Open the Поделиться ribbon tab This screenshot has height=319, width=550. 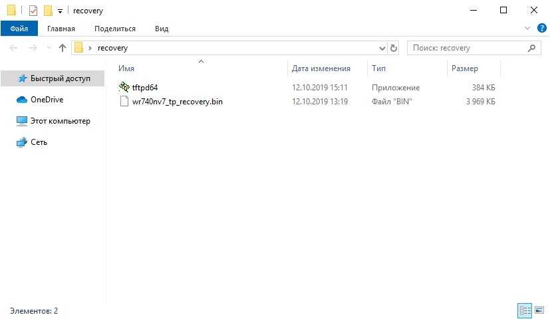pyautogui.click(x=114, y=29)
